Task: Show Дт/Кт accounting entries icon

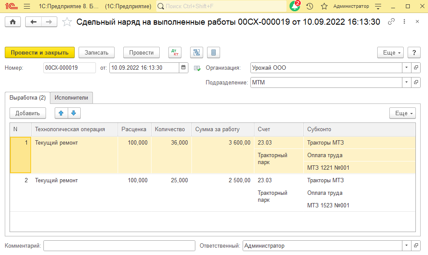Action: [x=175, y=52]
